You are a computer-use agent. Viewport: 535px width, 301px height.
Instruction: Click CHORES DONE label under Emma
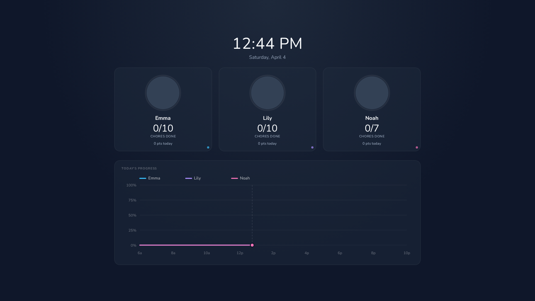pos(163,136)
